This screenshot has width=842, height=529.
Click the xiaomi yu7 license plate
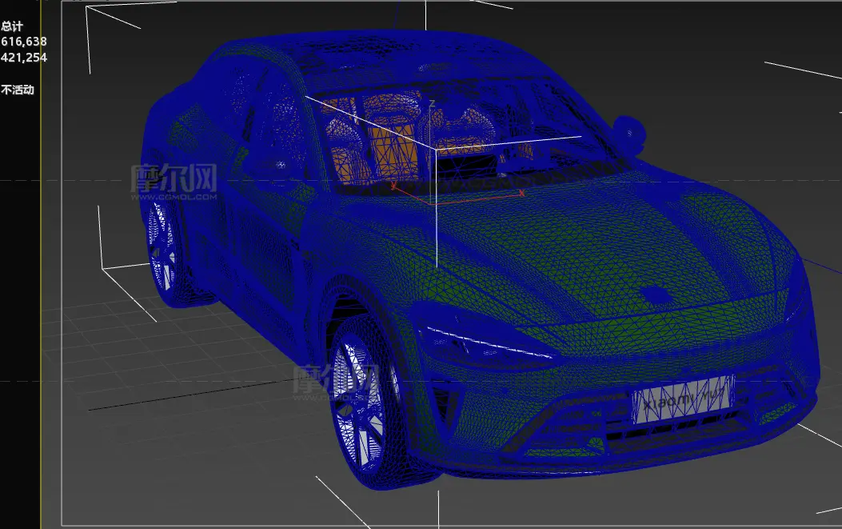pyautogui.click(x=682, y=399)
